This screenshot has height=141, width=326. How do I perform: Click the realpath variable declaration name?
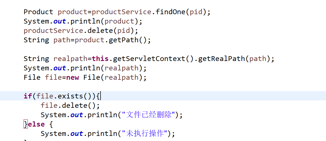pyautogui.click(x=70, y=59)
